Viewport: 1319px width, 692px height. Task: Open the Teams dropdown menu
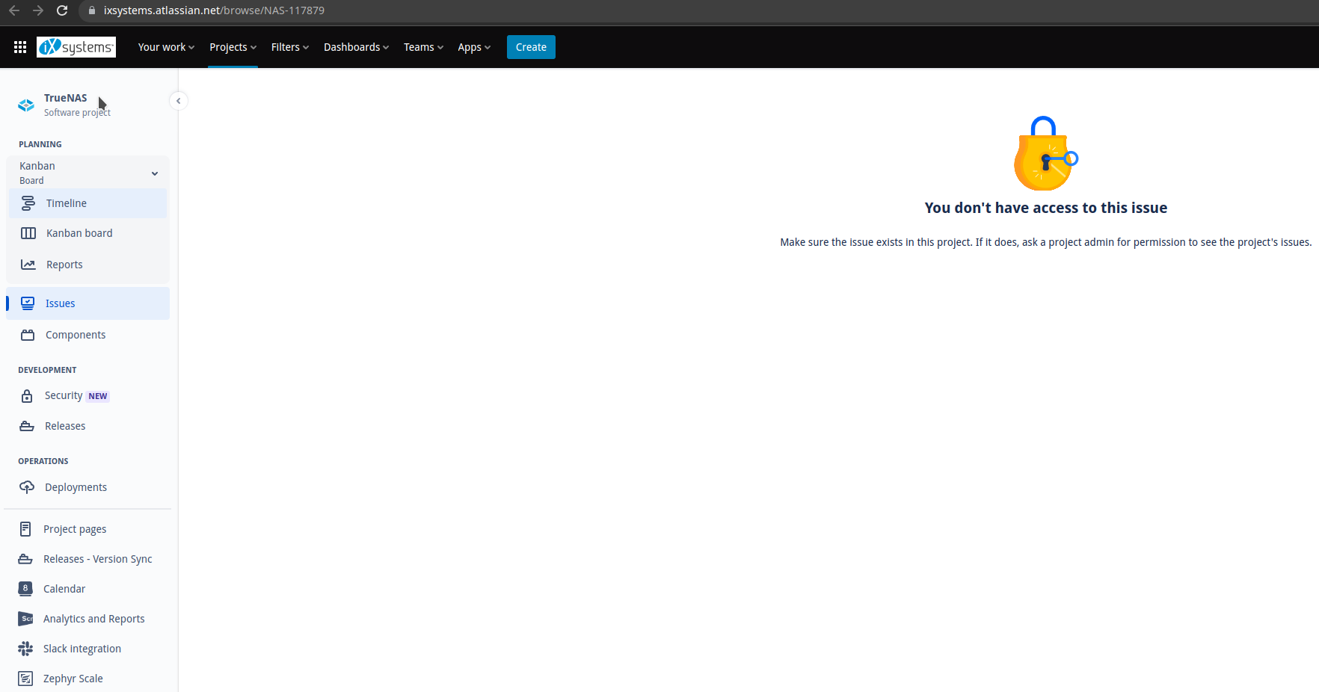click(423, 47)
